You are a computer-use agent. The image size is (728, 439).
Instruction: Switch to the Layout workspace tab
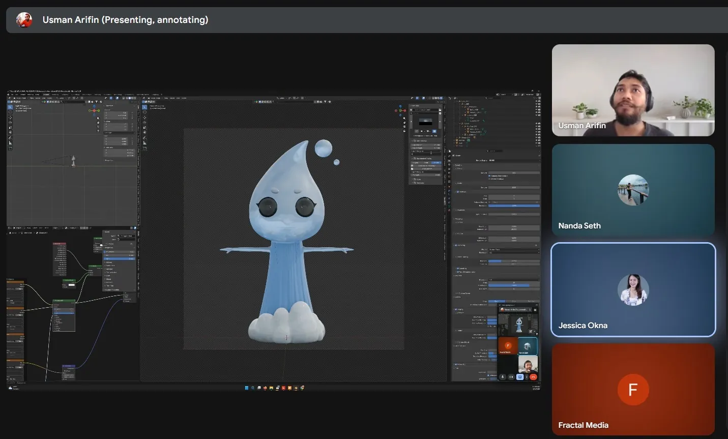coord(46,95)
